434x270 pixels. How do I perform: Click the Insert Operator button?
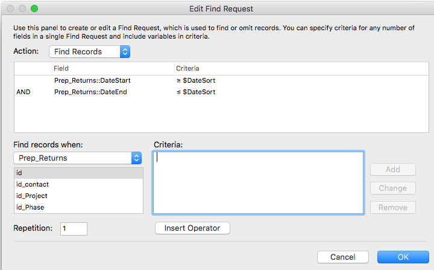[x=192, y=228]
